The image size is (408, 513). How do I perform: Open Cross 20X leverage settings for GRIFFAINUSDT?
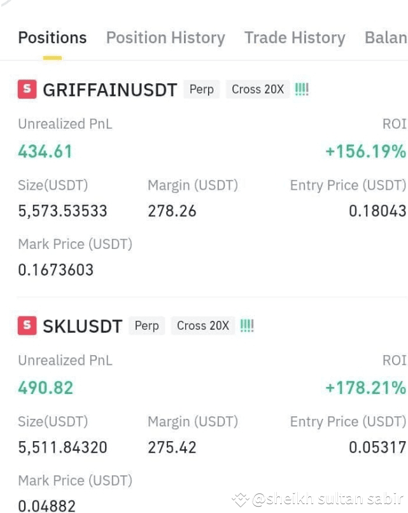[257, 89]
